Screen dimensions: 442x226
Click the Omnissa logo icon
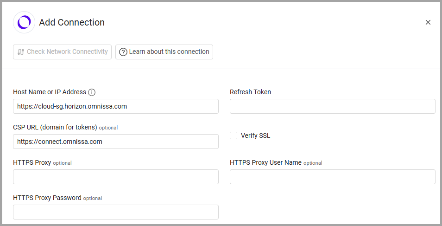click(24, 22)
